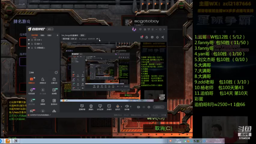Click the padlock room lock icon
This screenshot has height=144, width=256.
coord(147,37)
